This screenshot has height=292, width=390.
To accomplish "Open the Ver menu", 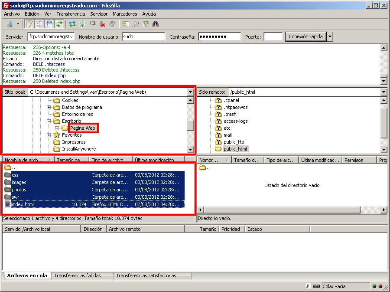I will coord(48,14).
